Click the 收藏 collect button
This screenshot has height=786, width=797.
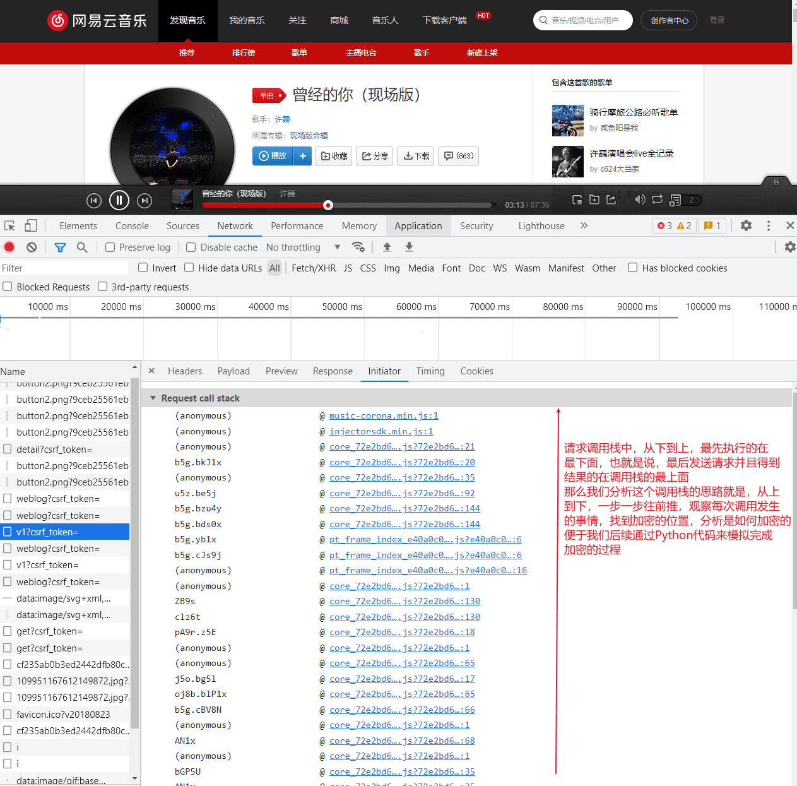click(x=334, y=156)
